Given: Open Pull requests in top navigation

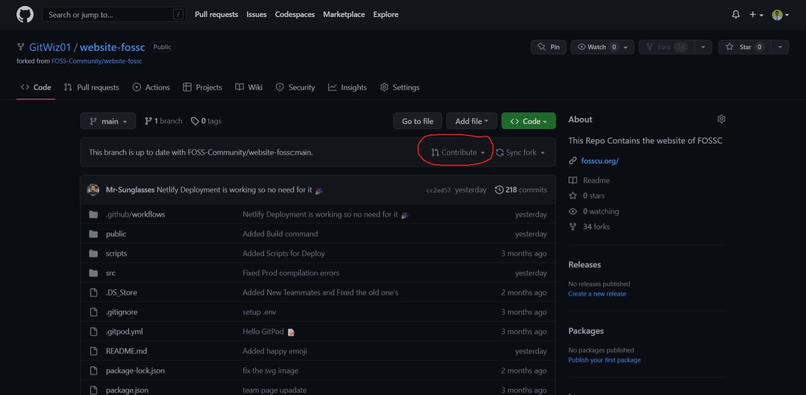Looking at the screenshot, I should (216, 14).
